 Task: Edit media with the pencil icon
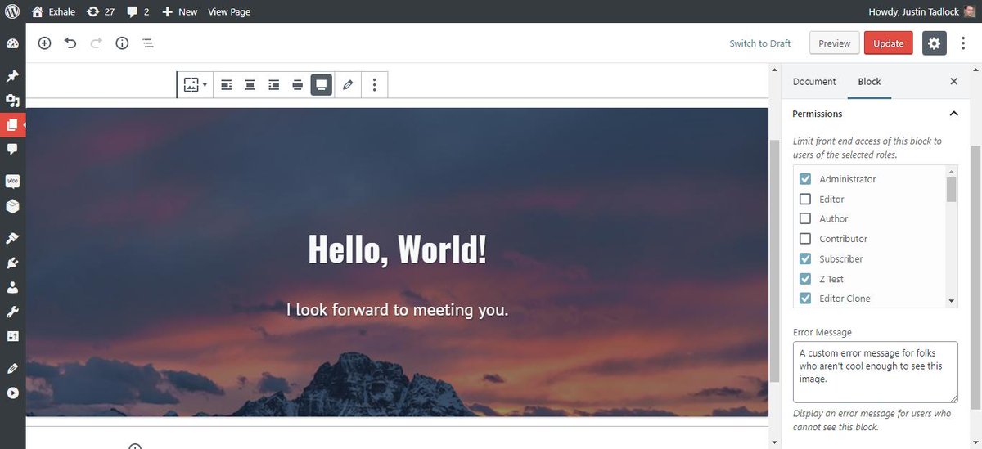[348, 84]
